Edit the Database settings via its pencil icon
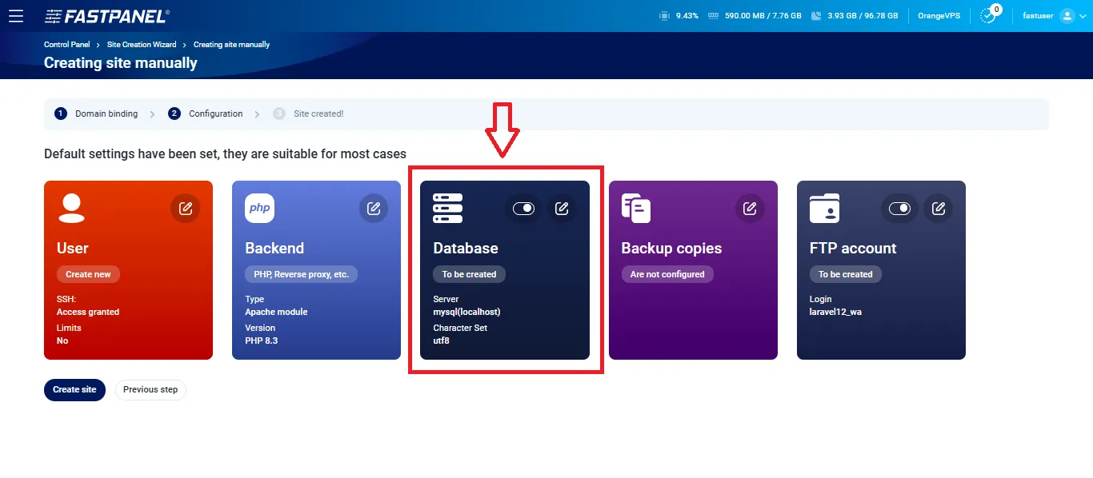 coord(562,208)
